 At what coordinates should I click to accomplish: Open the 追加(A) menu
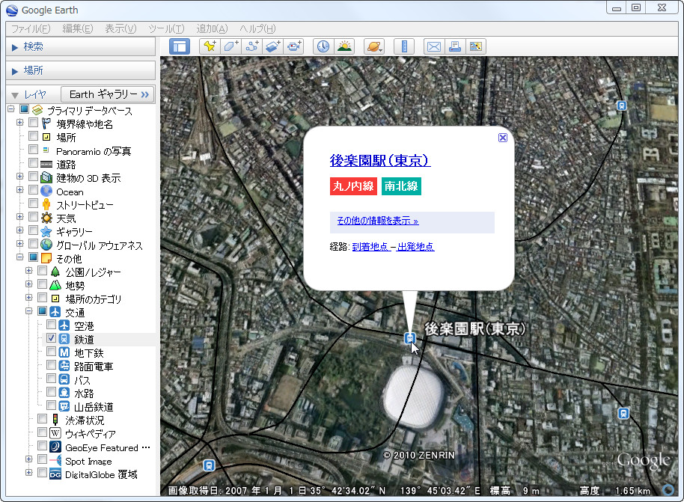point(212,28)
